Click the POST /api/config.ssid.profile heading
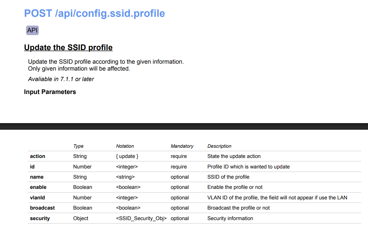 click(x=94, y=14)
